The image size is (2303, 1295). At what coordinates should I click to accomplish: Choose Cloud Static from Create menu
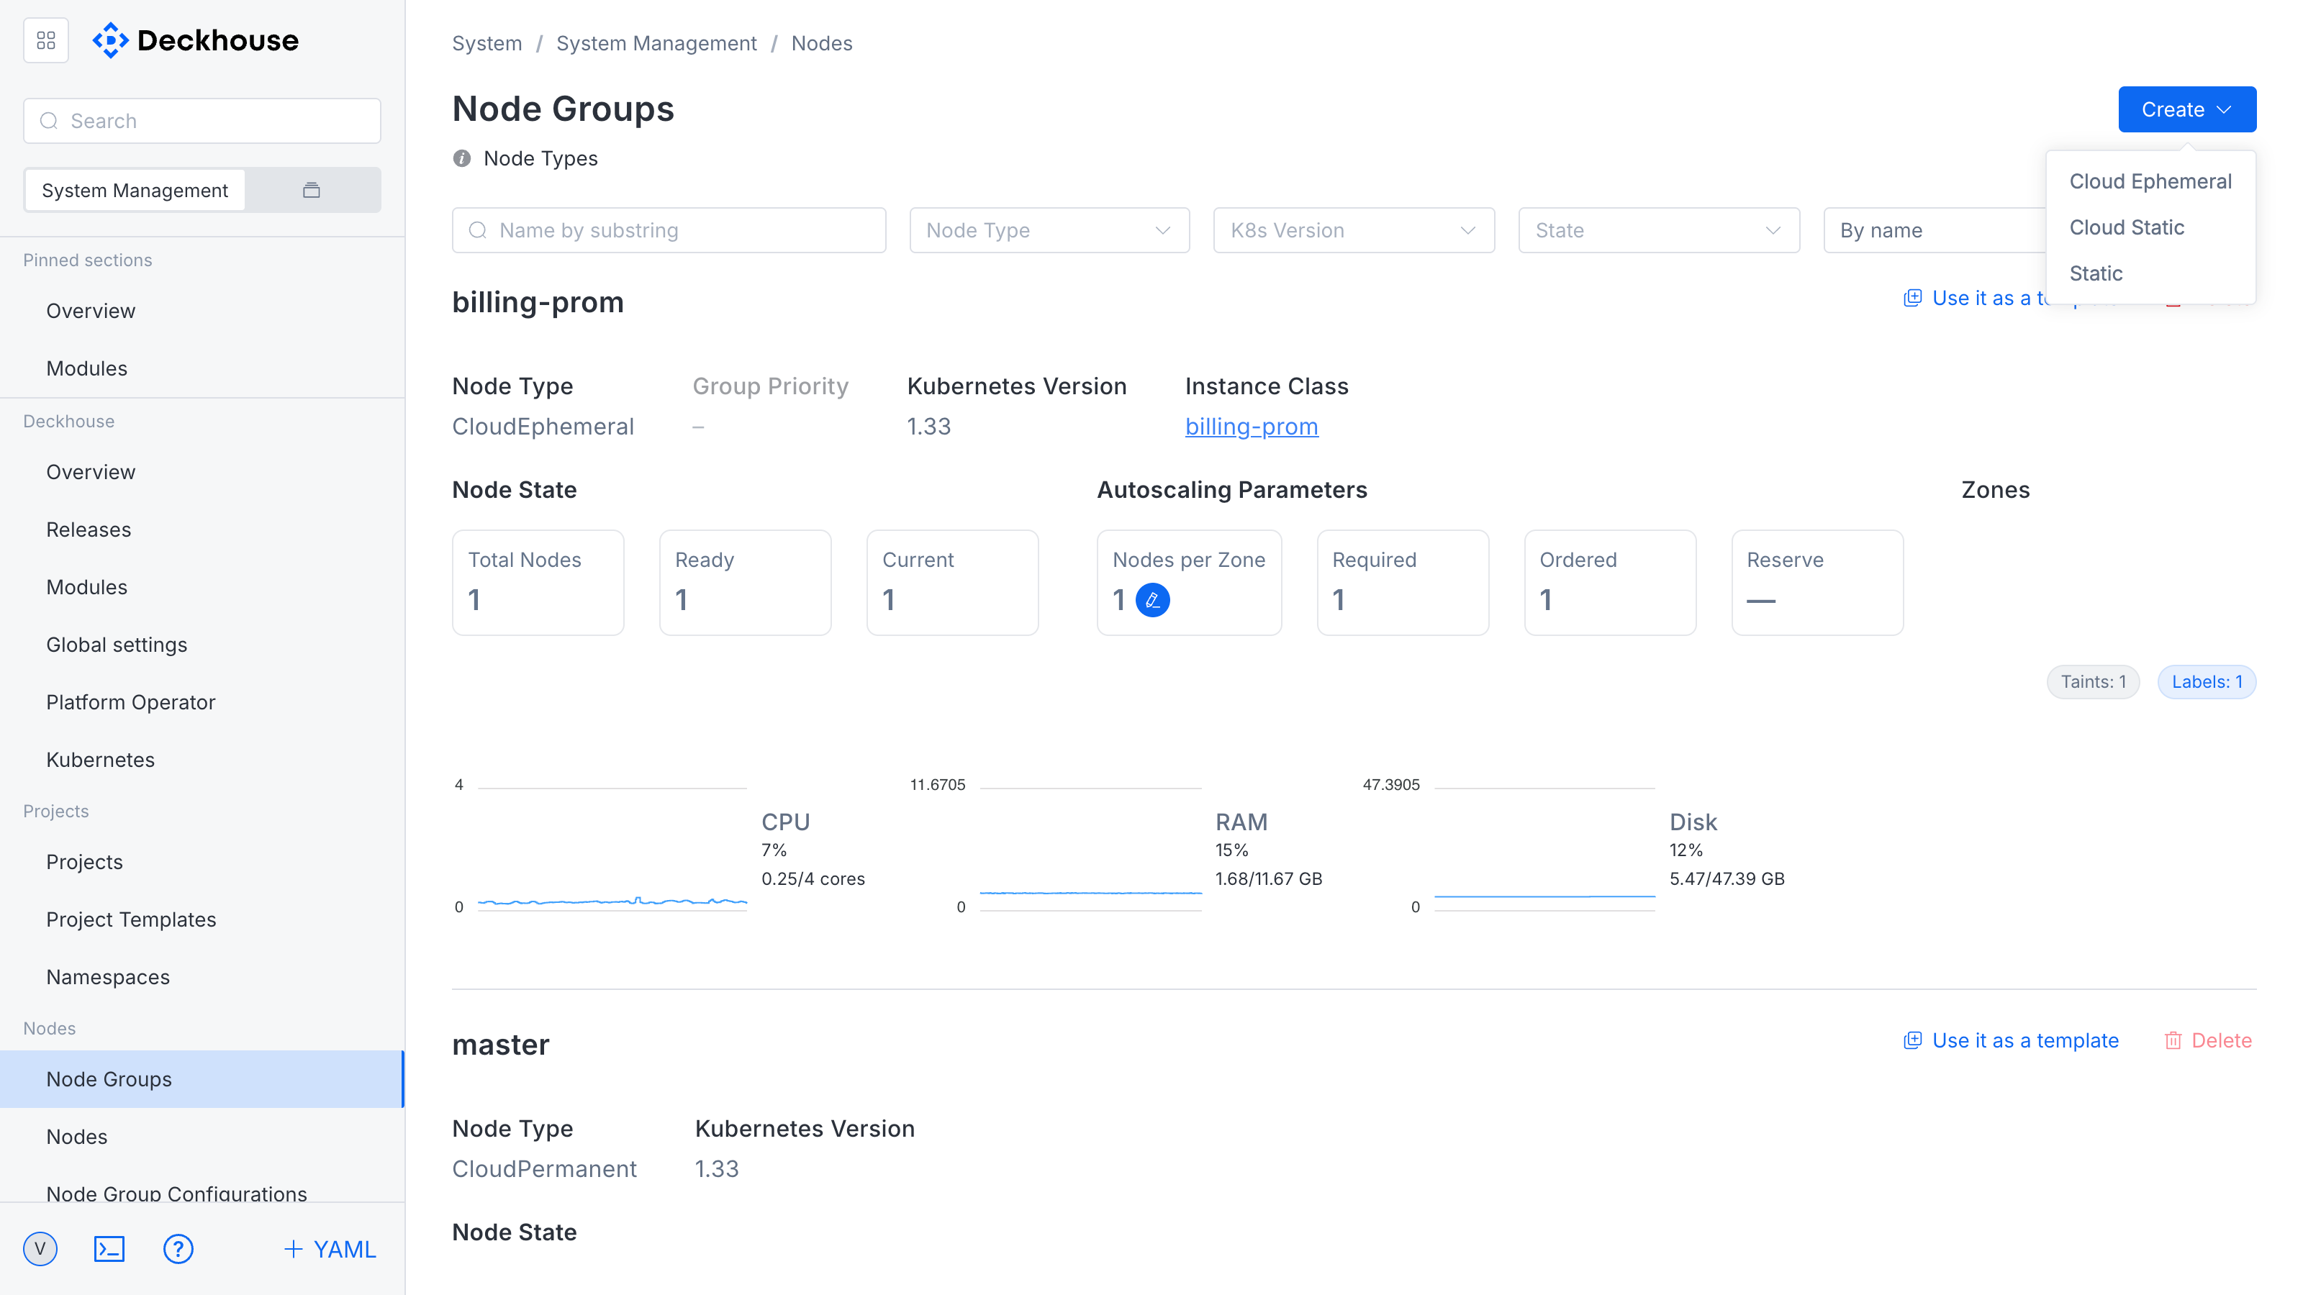coord(2150,227)
